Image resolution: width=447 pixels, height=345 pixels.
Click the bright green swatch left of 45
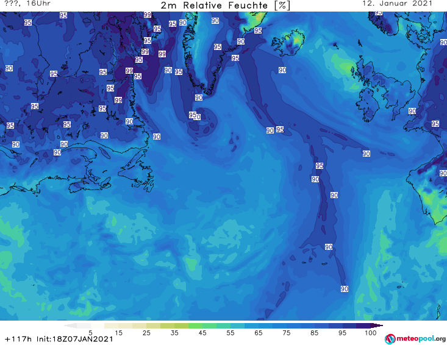click(195, 325)
